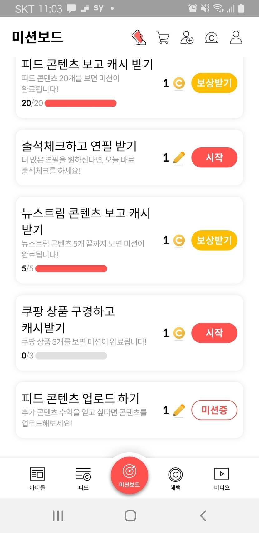Open the user profile icon
This screenshot has height=533, width=259.
coord(236,37)
